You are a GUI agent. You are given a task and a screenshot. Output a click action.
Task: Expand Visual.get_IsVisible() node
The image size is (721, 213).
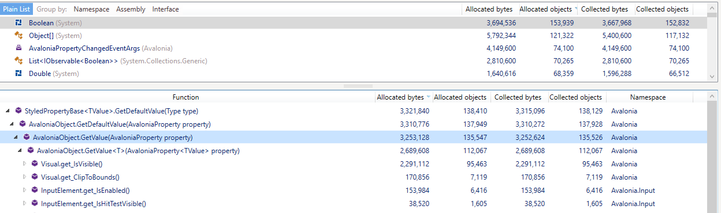click(x=24, y=164)
